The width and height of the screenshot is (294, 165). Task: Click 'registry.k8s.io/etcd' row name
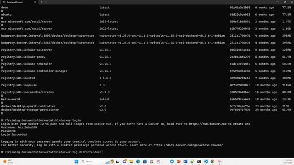click(x=18, y=78)
